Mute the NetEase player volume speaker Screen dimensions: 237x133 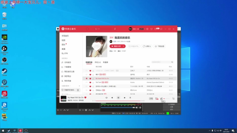(x=161, y=99)
